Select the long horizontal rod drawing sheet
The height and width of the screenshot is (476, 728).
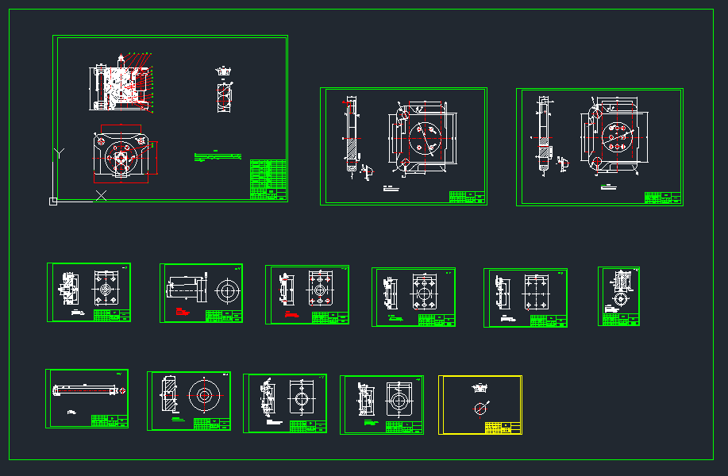(87, 398)
